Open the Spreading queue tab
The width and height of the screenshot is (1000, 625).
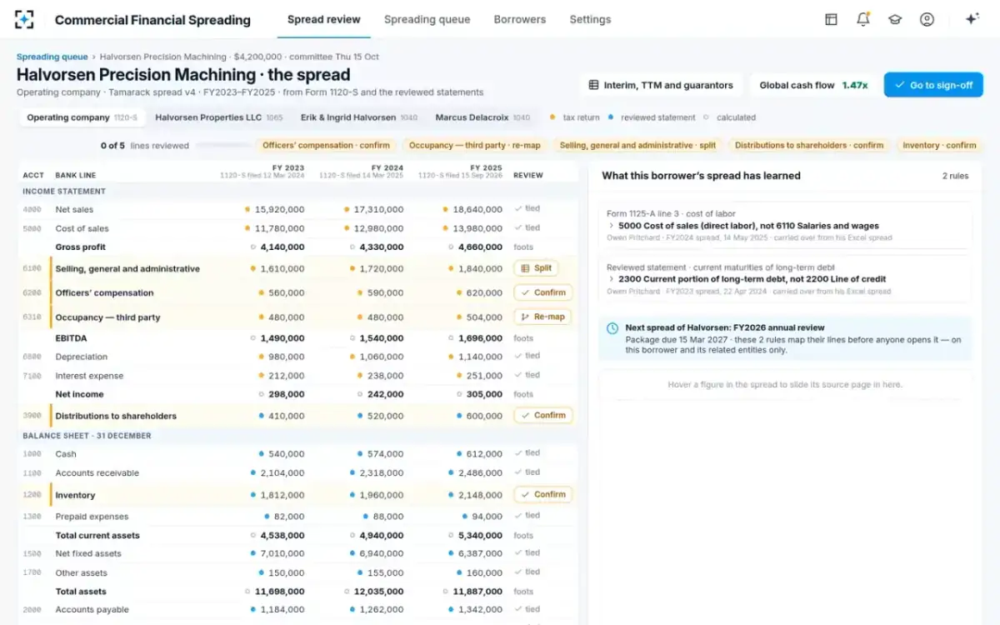427,19
